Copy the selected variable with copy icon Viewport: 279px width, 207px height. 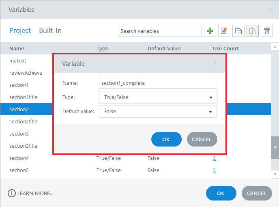point(238,31)
